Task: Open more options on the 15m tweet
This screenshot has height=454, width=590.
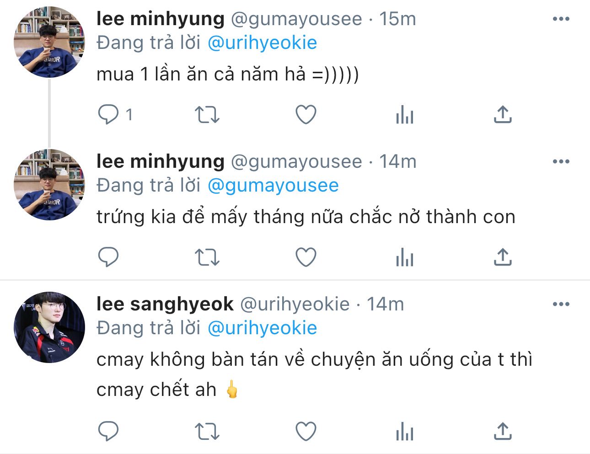Action: pyautogui.click(x=561, y=19)
